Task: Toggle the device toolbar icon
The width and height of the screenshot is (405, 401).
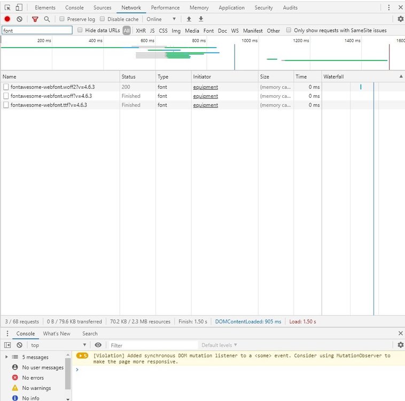Action: (x=19, y=7)
